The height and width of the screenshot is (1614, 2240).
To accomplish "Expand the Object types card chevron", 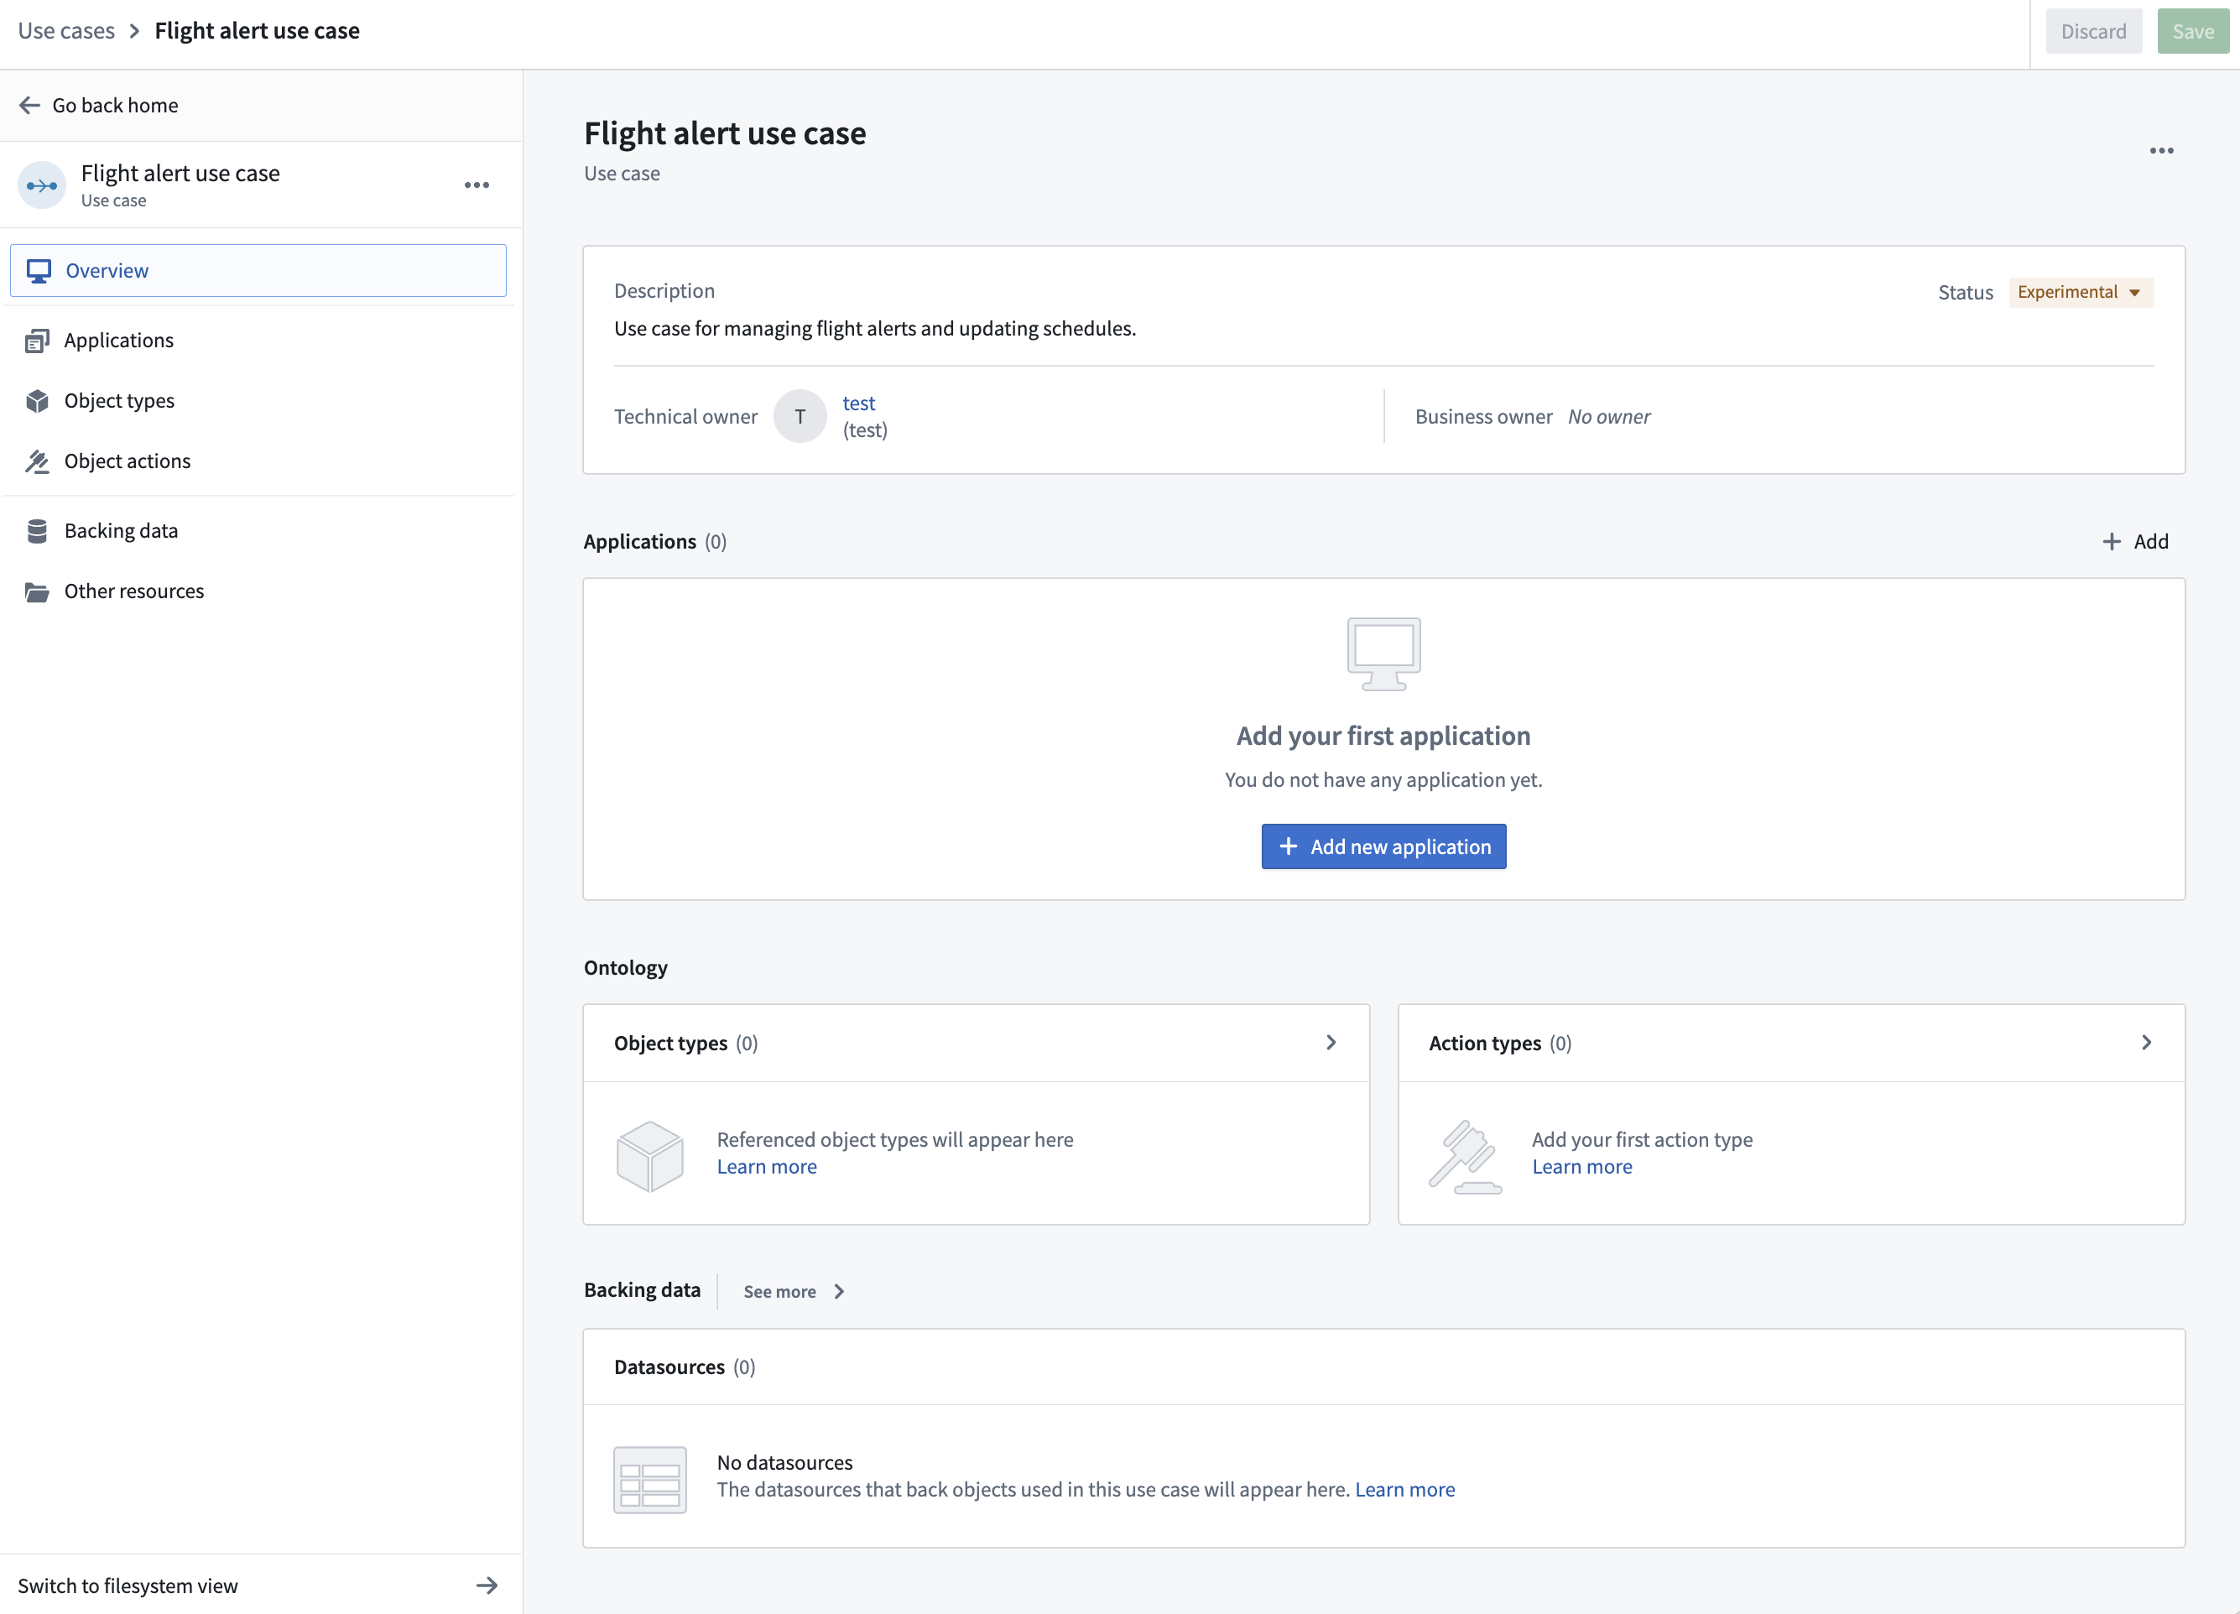I will click(1331, 1043).
